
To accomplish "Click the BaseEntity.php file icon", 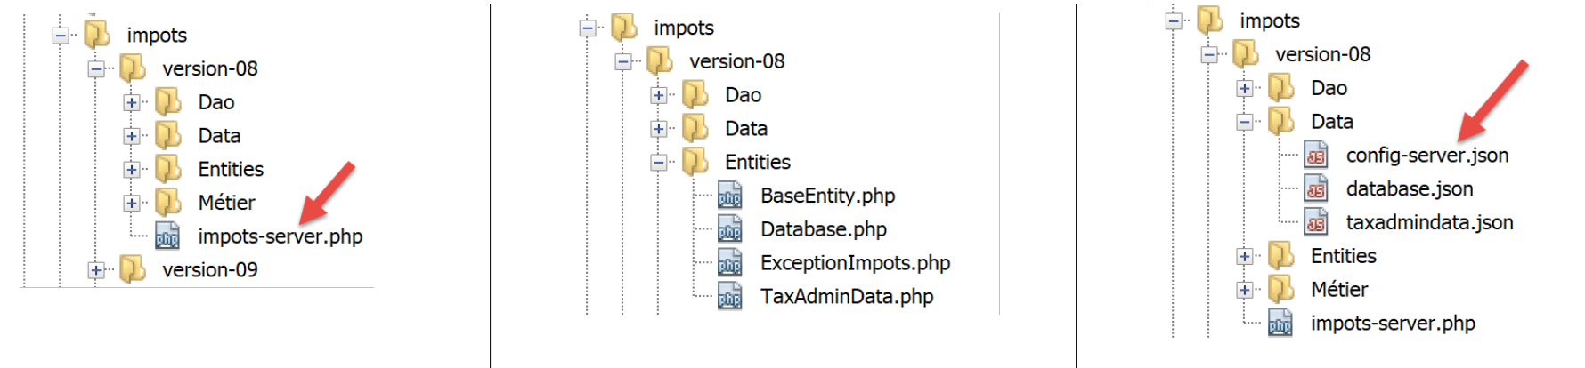I will pyautogui.click(x=729, y=196).
